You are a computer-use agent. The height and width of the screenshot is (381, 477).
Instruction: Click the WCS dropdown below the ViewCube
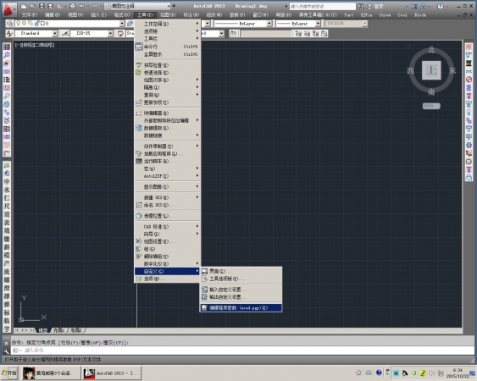pos(431,106)
